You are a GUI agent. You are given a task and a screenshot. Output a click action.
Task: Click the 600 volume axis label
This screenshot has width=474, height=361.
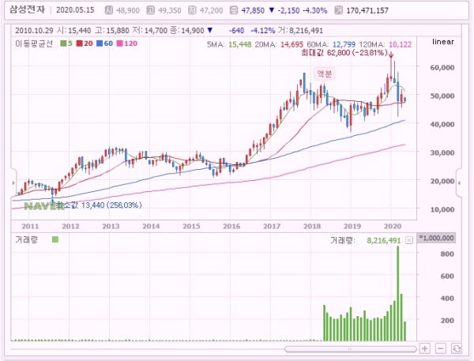coord(447,276)
